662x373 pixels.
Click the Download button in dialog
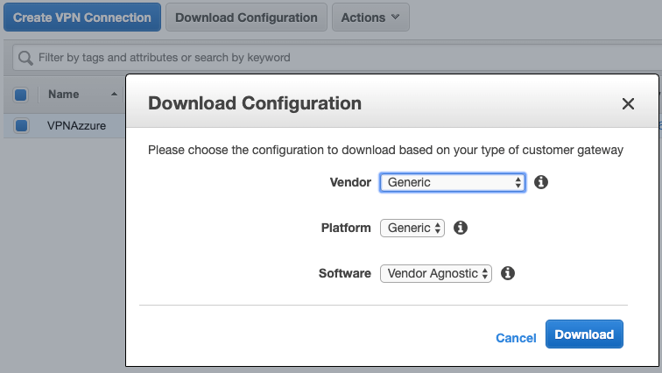coord(584,334)
